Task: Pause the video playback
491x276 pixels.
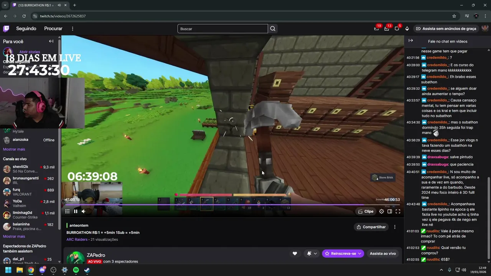Action: point(76,211)
